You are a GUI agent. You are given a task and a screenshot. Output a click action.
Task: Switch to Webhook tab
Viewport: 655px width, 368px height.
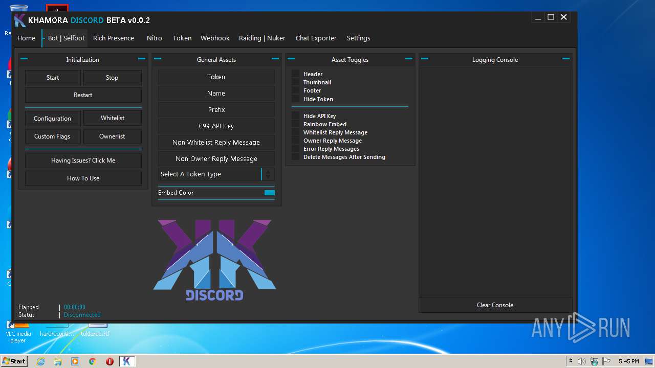click(215, 38)
